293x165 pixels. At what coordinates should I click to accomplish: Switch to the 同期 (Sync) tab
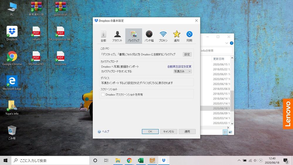pos(189,36)
